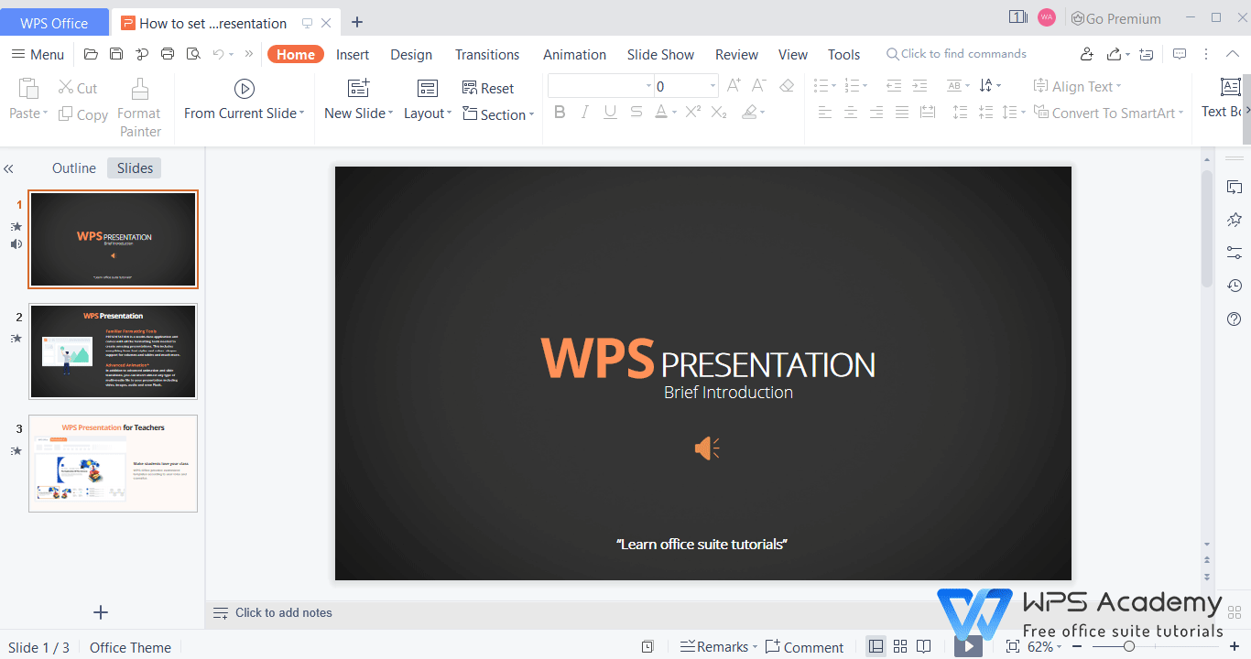Click the Increase Indent icon
The height and width of the screenshot is (659, 1251).
tap(919, 86)
